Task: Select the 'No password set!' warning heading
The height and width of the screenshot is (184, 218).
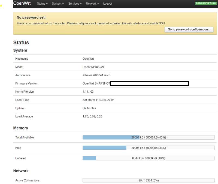Action: tap(31, 17)
